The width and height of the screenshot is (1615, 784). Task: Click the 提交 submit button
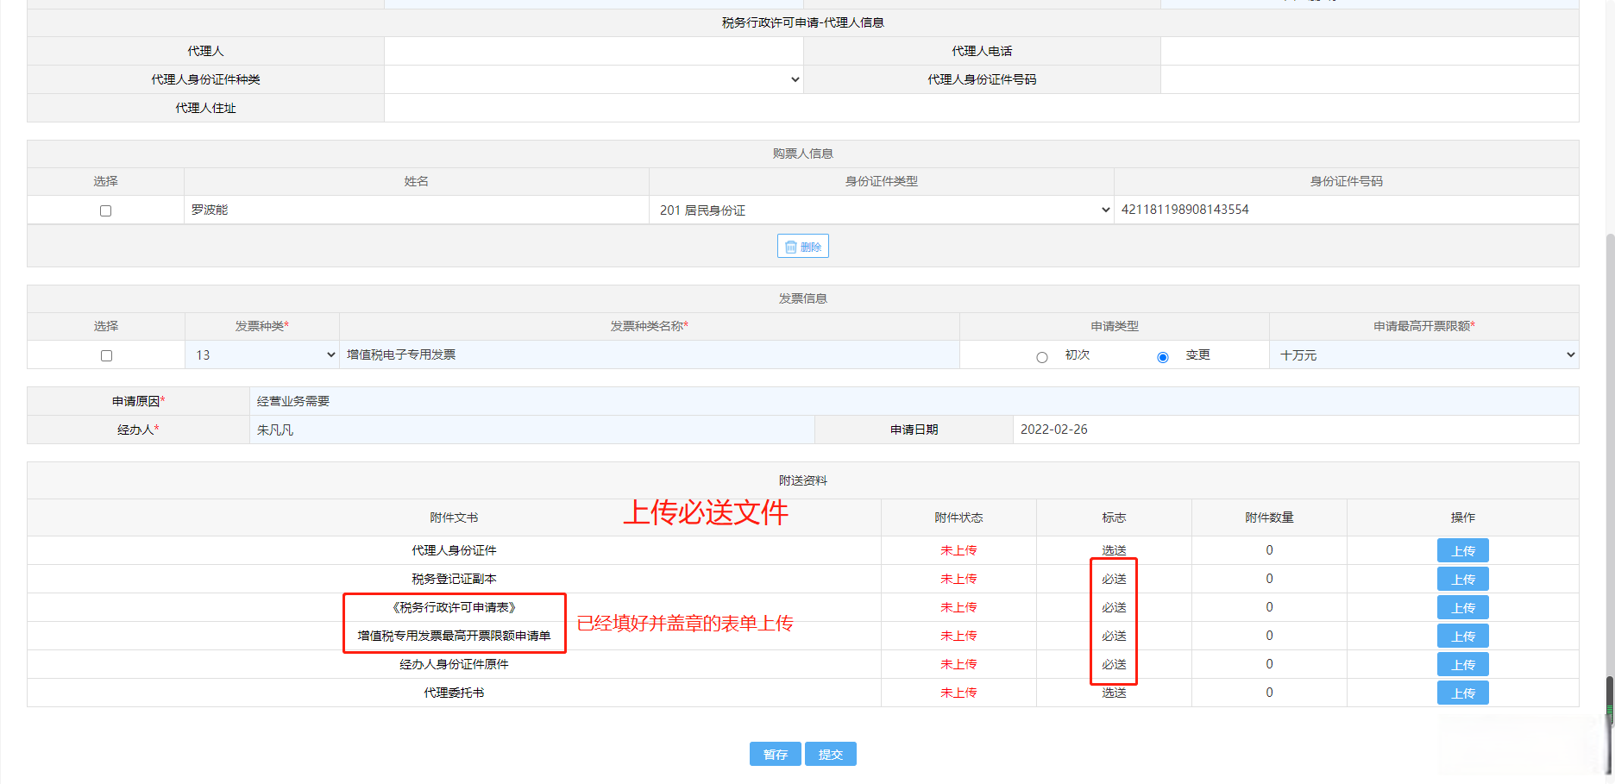click(831, 754)
